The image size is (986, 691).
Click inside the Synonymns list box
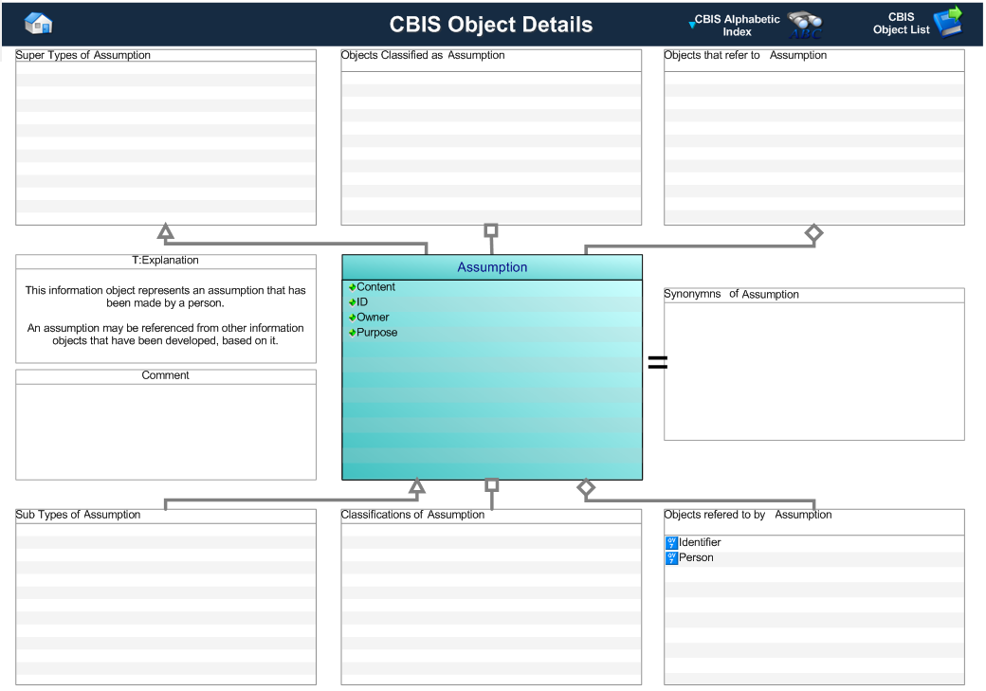coord(813,372)
